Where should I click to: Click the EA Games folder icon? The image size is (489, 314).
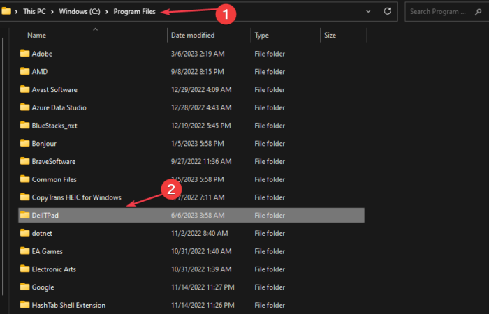pos(24,251)
